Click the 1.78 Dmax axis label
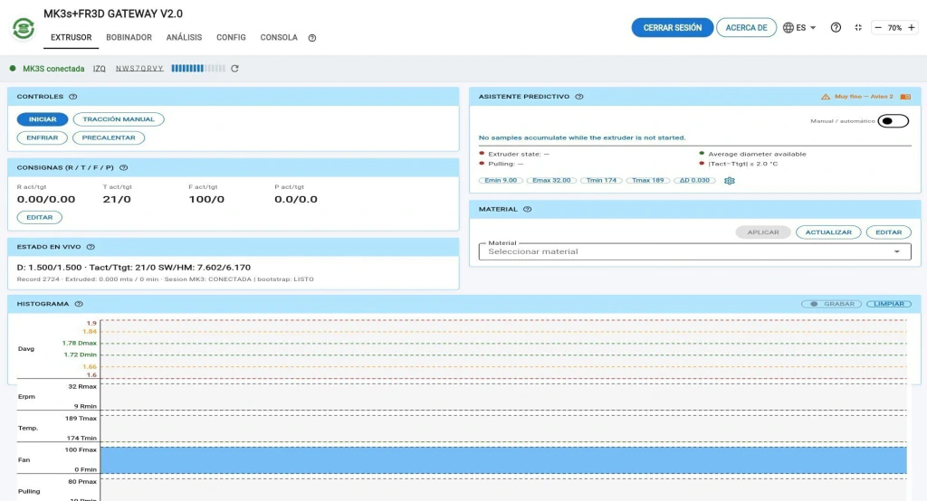Viewport: 927px width, 501px height. pyautogui.click(x=80, y=344)
